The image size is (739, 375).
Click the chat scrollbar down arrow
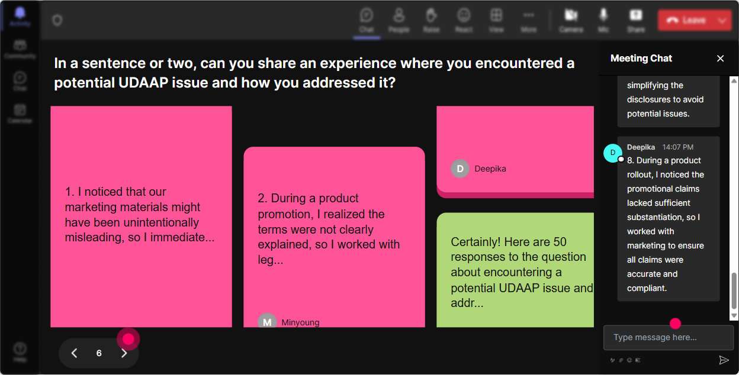(734, 317)
